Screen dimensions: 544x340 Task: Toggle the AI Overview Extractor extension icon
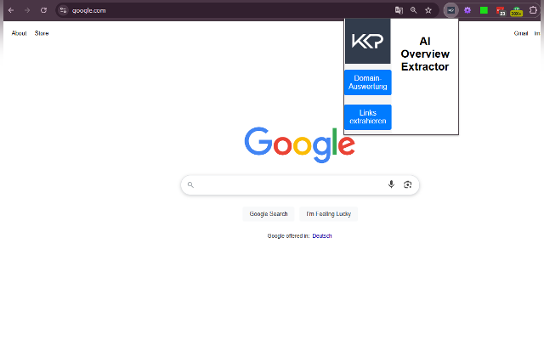(451, 10)
